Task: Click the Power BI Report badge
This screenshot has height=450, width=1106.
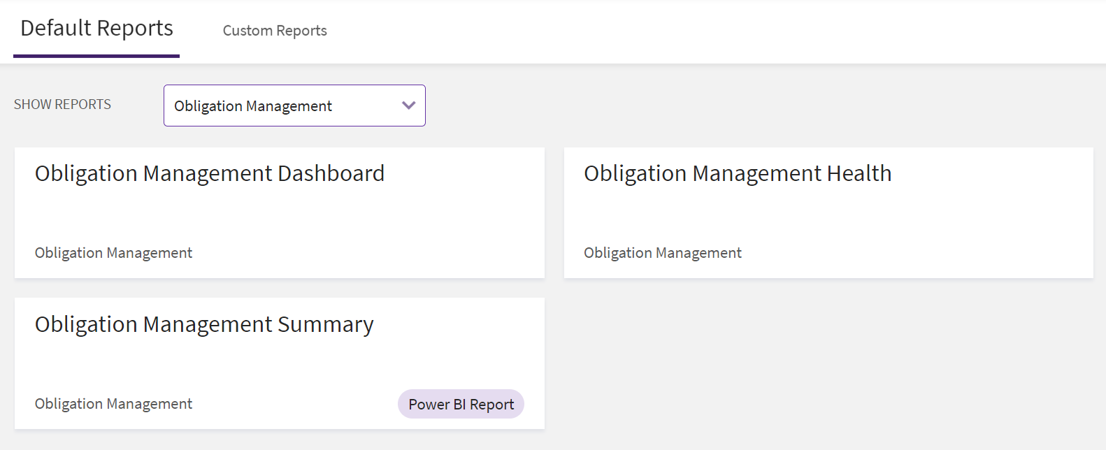Action: pos(461,405)
